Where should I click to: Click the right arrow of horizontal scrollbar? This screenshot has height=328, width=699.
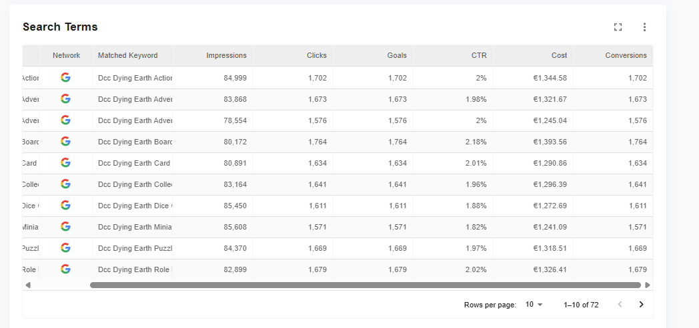tap(648, 285)
